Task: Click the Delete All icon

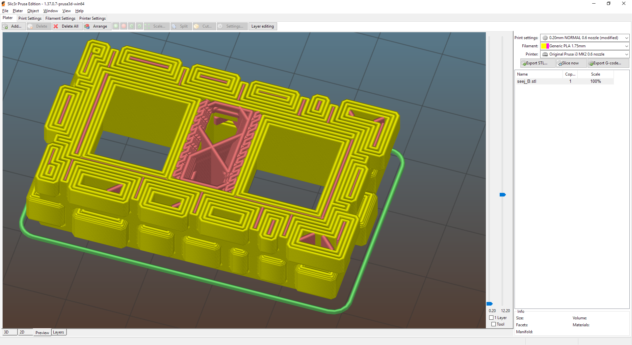Action: tap(56, 26)
